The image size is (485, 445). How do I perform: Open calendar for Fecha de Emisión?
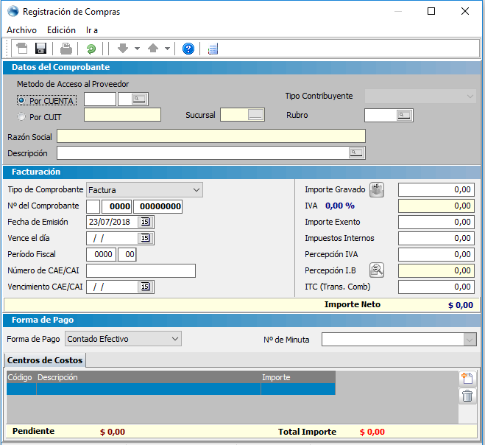click(x=145, y=222)
